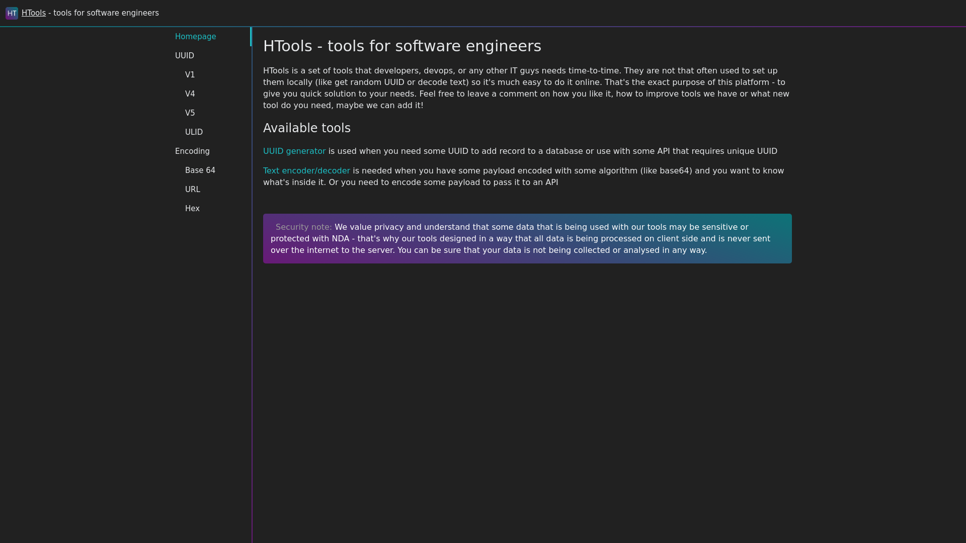Open the HTools header link
966x543 pixels.
34,13
